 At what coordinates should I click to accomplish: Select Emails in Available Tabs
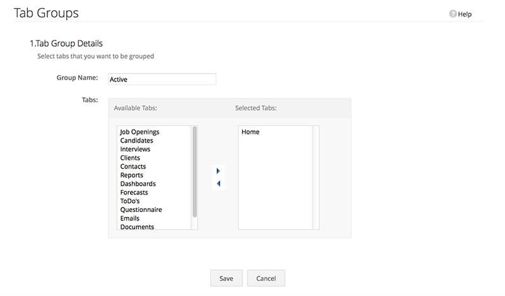pyautogui.click(x=129, y=218)
